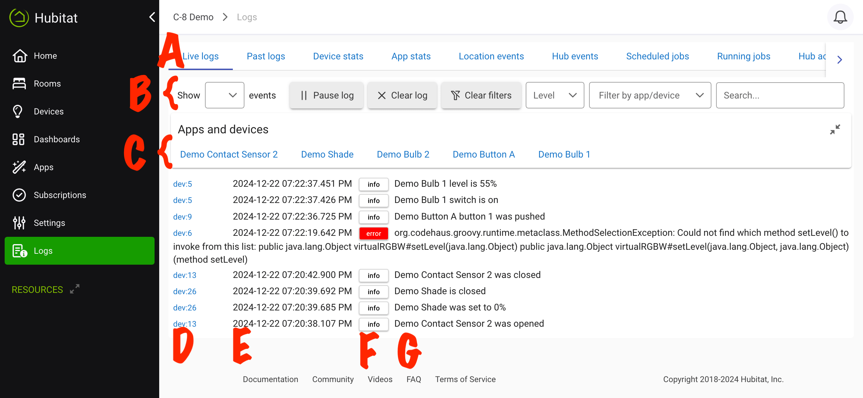Open the Hub events tab

pyautogui.click(x=575, y=56)
